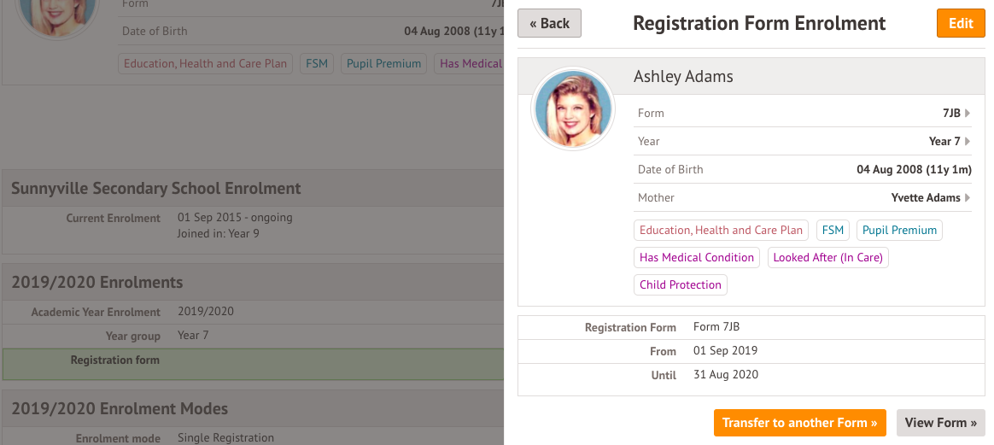This screenshot has width=994, height=445.
Task: Open Mother Yvette Adams arrow
Action: [x=968, y=197]
